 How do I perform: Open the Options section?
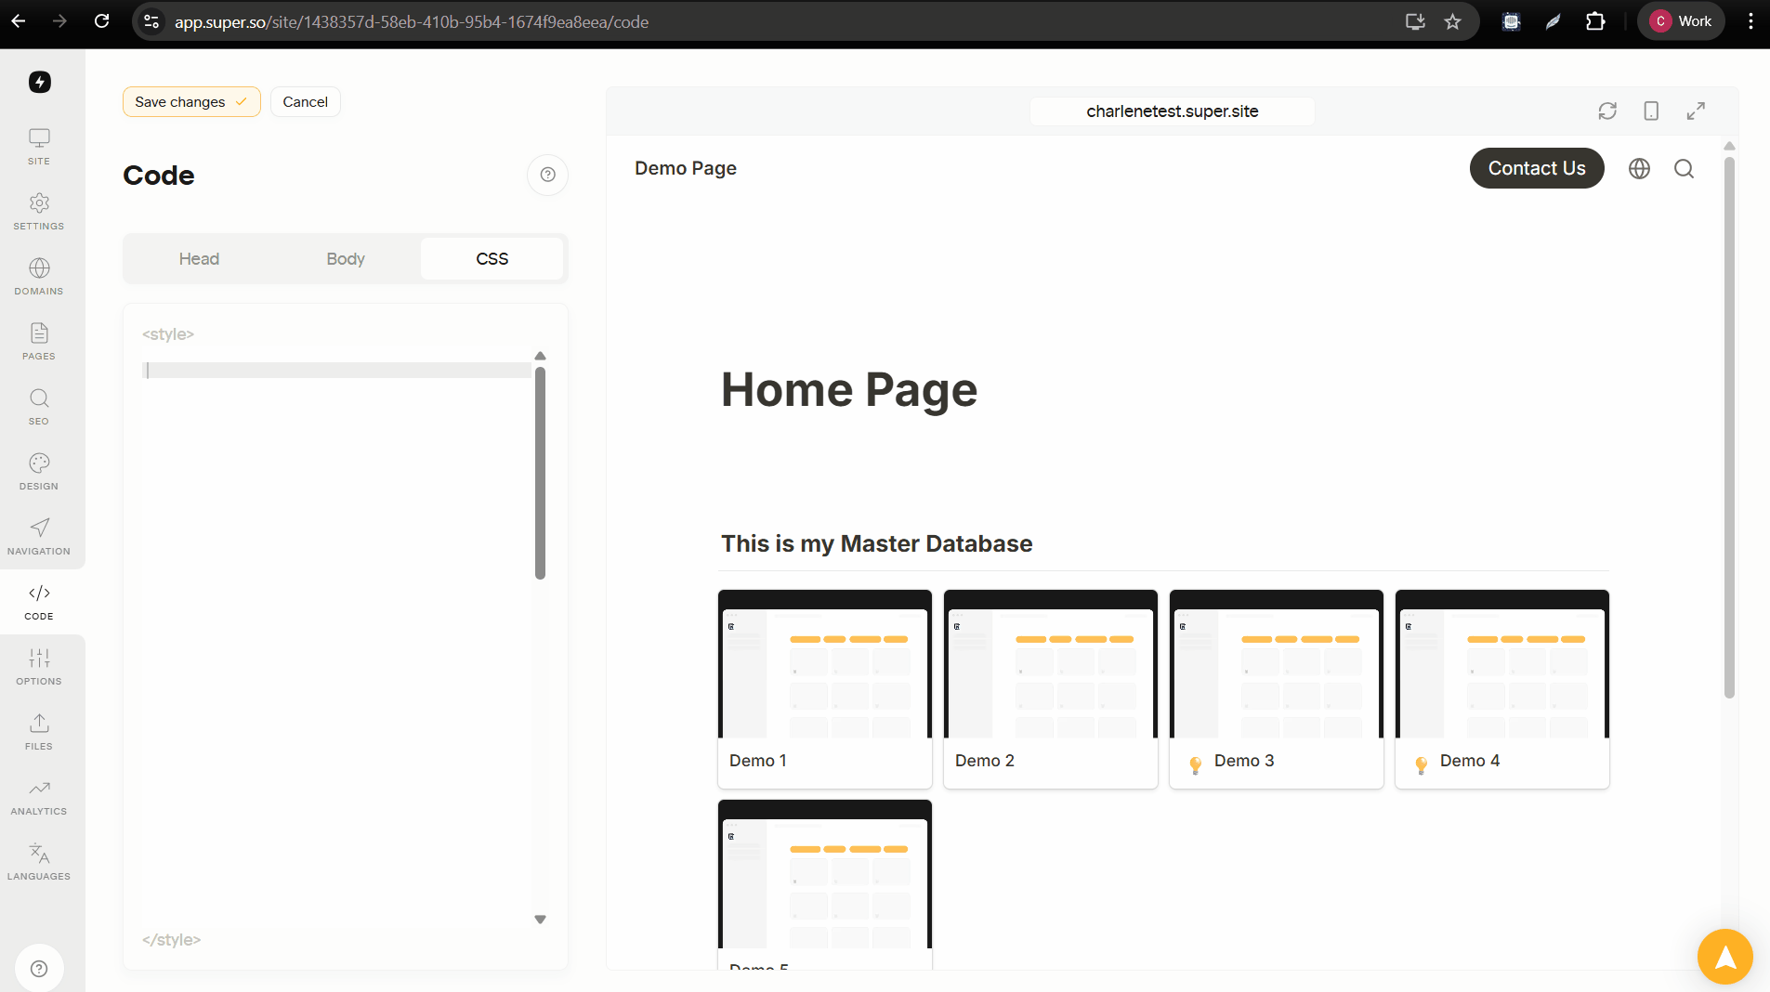click(x=39, y=667)
